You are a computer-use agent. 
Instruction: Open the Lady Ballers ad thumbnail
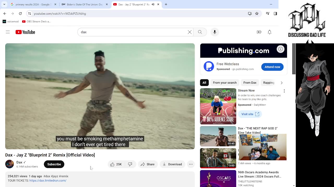click(x=218, y=106)
